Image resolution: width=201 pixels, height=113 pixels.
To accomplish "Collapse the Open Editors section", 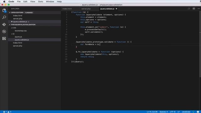I will (x=10, y=13).
